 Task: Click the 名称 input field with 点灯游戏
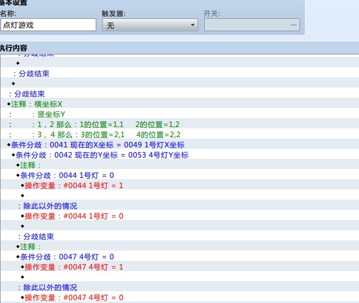(48, 25)
